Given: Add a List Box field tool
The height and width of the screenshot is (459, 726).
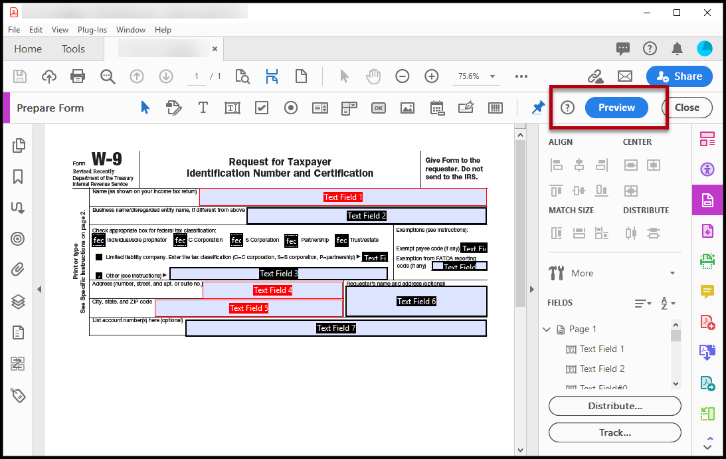Looking at the screenshot, I should click(320, 108).
